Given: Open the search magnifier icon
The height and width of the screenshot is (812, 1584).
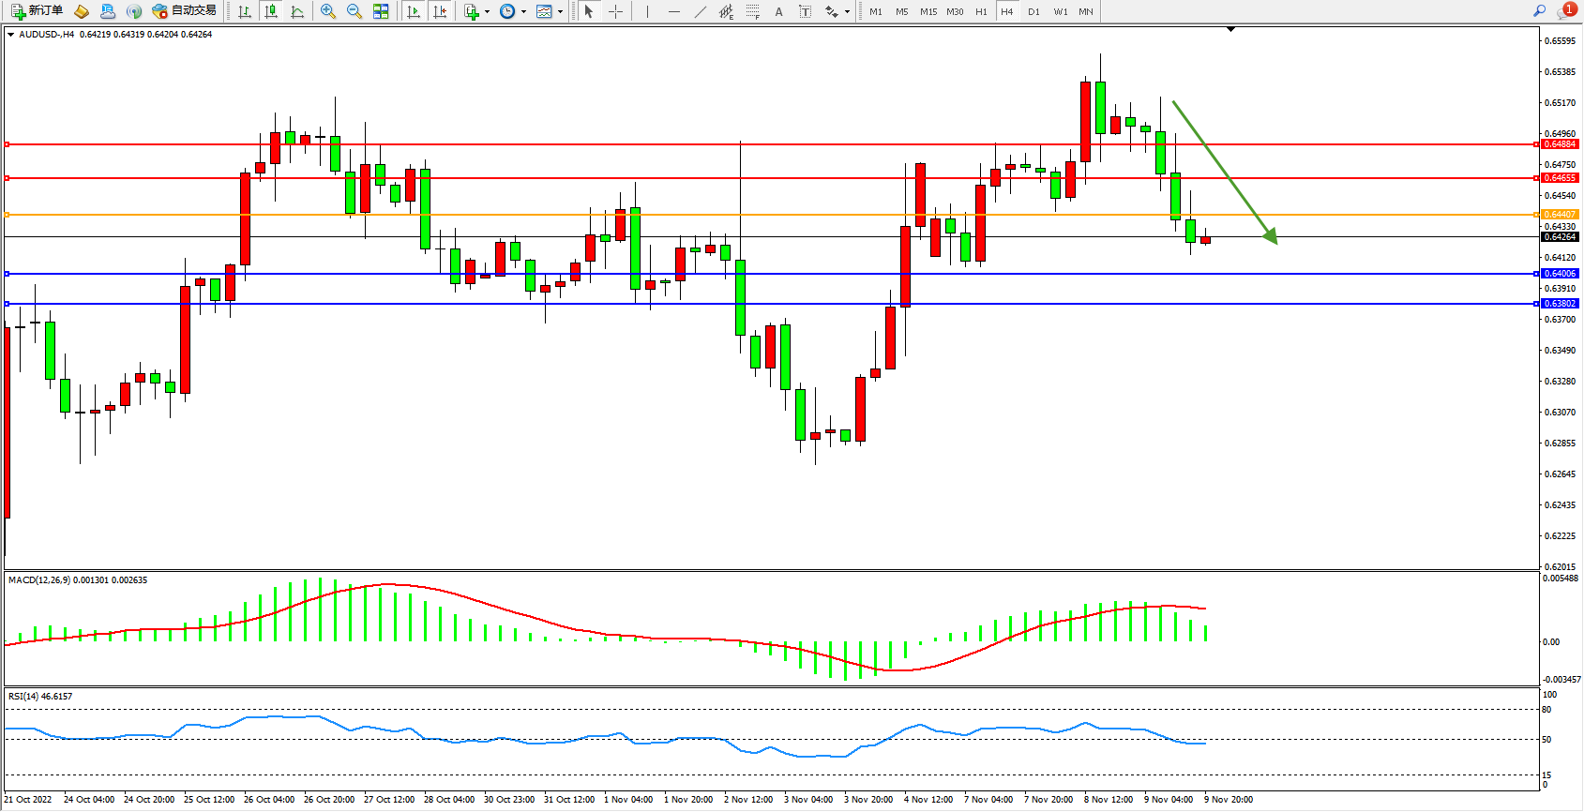Looking at the screenshot, I should tap(1539, 11).
